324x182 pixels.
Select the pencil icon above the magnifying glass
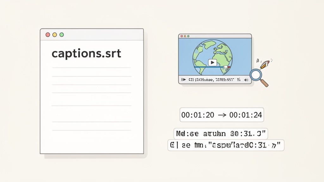(x=263, y=65)
